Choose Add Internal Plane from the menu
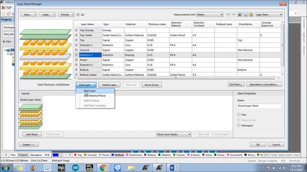The height and width of the screenshot is (172, 307). click(x=95, y=96)
